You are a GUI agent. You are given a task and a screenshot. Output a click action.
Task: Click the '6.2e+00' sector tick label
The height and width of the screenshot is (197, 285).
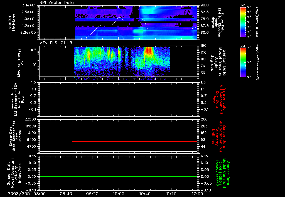29,33
